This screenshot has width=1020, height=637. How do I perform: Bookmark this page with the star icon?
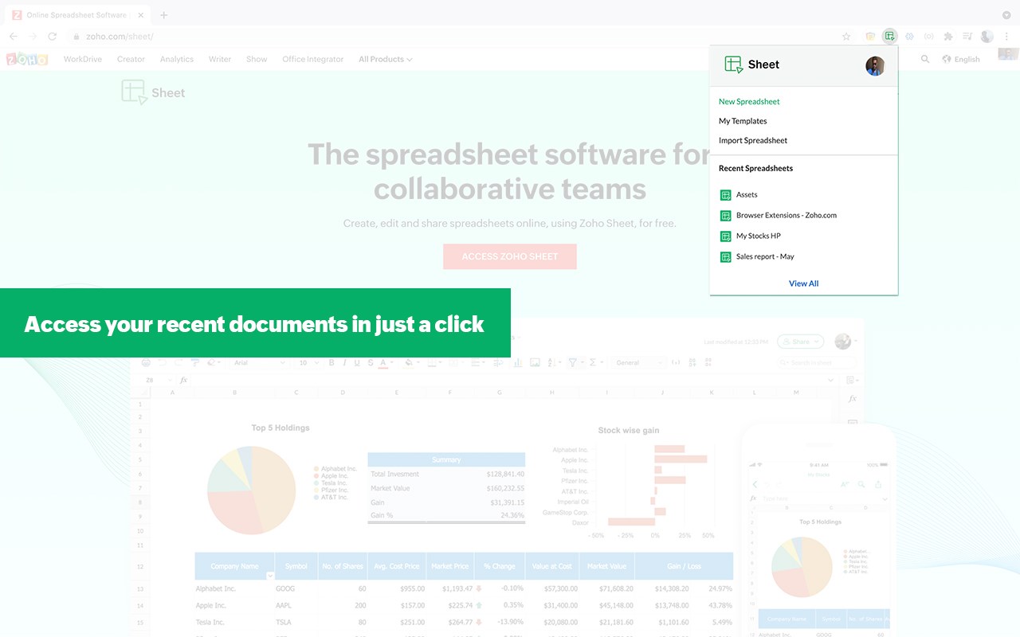pos(846,36)
